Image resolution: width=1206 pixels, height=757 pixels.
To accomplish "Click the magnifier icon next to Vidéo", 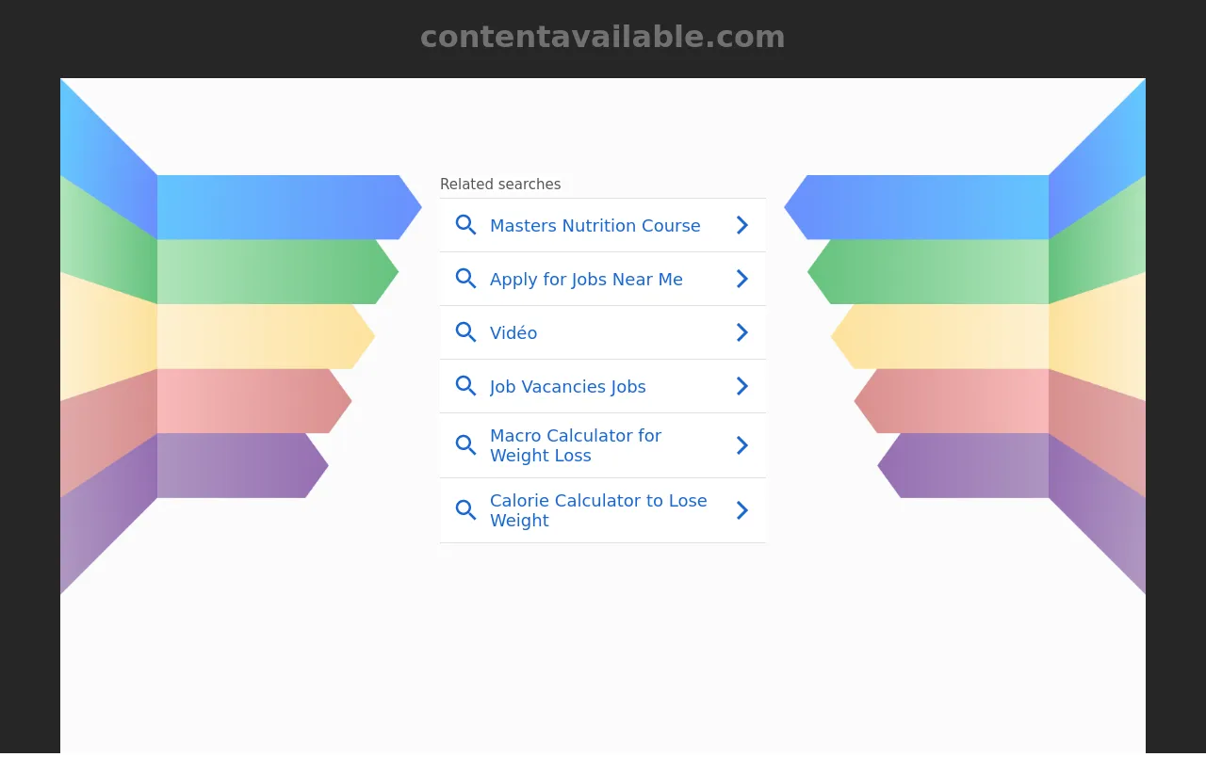I will (x=465, y=332).
